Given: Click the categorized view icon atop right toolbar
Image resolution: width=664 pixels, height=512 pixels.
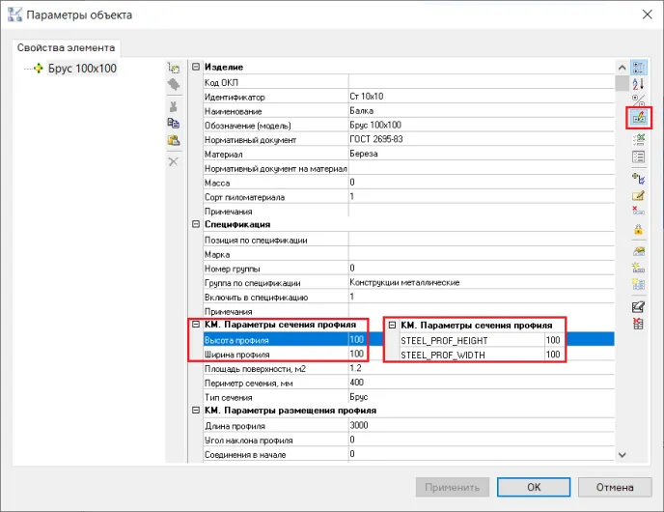Looking at the screenshot, I should [x=638, y=68].
